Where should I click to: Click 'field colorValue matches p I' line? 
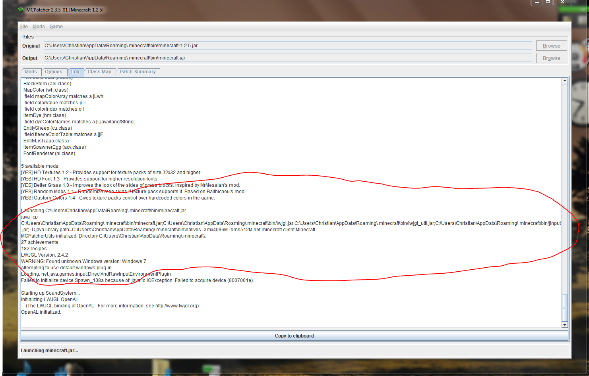pyautogui.click(x=54, y=103)
